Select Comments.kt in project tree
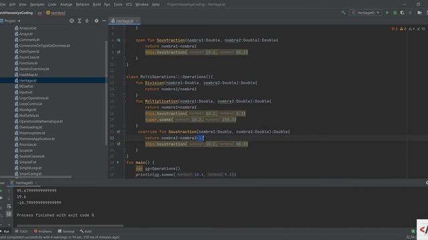Viewport: 428px width, 240px height. click(x=29, y=40)
